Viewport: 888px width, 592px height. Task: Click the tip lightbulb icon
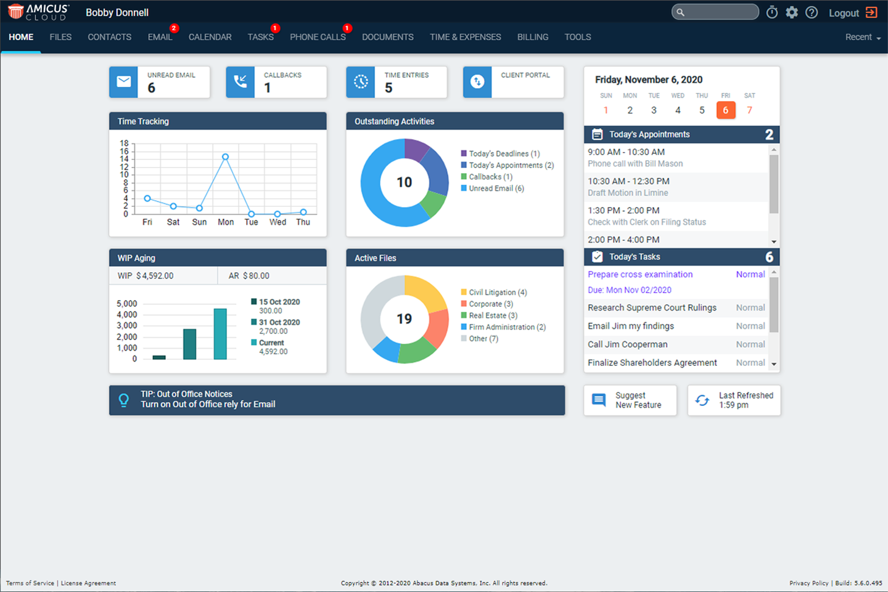click(x=124, y=400)
